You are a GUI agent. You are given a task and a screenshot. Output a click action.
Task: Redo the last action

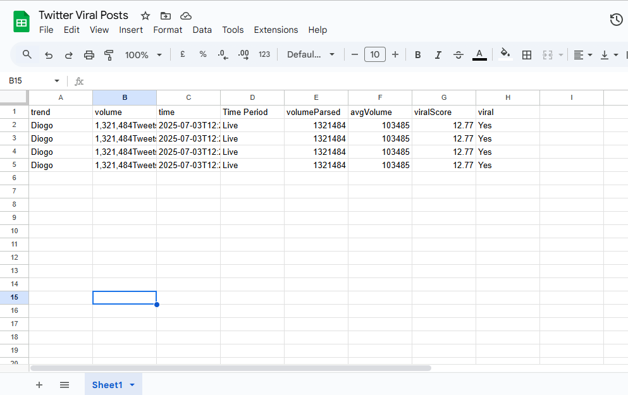[68, 55]
